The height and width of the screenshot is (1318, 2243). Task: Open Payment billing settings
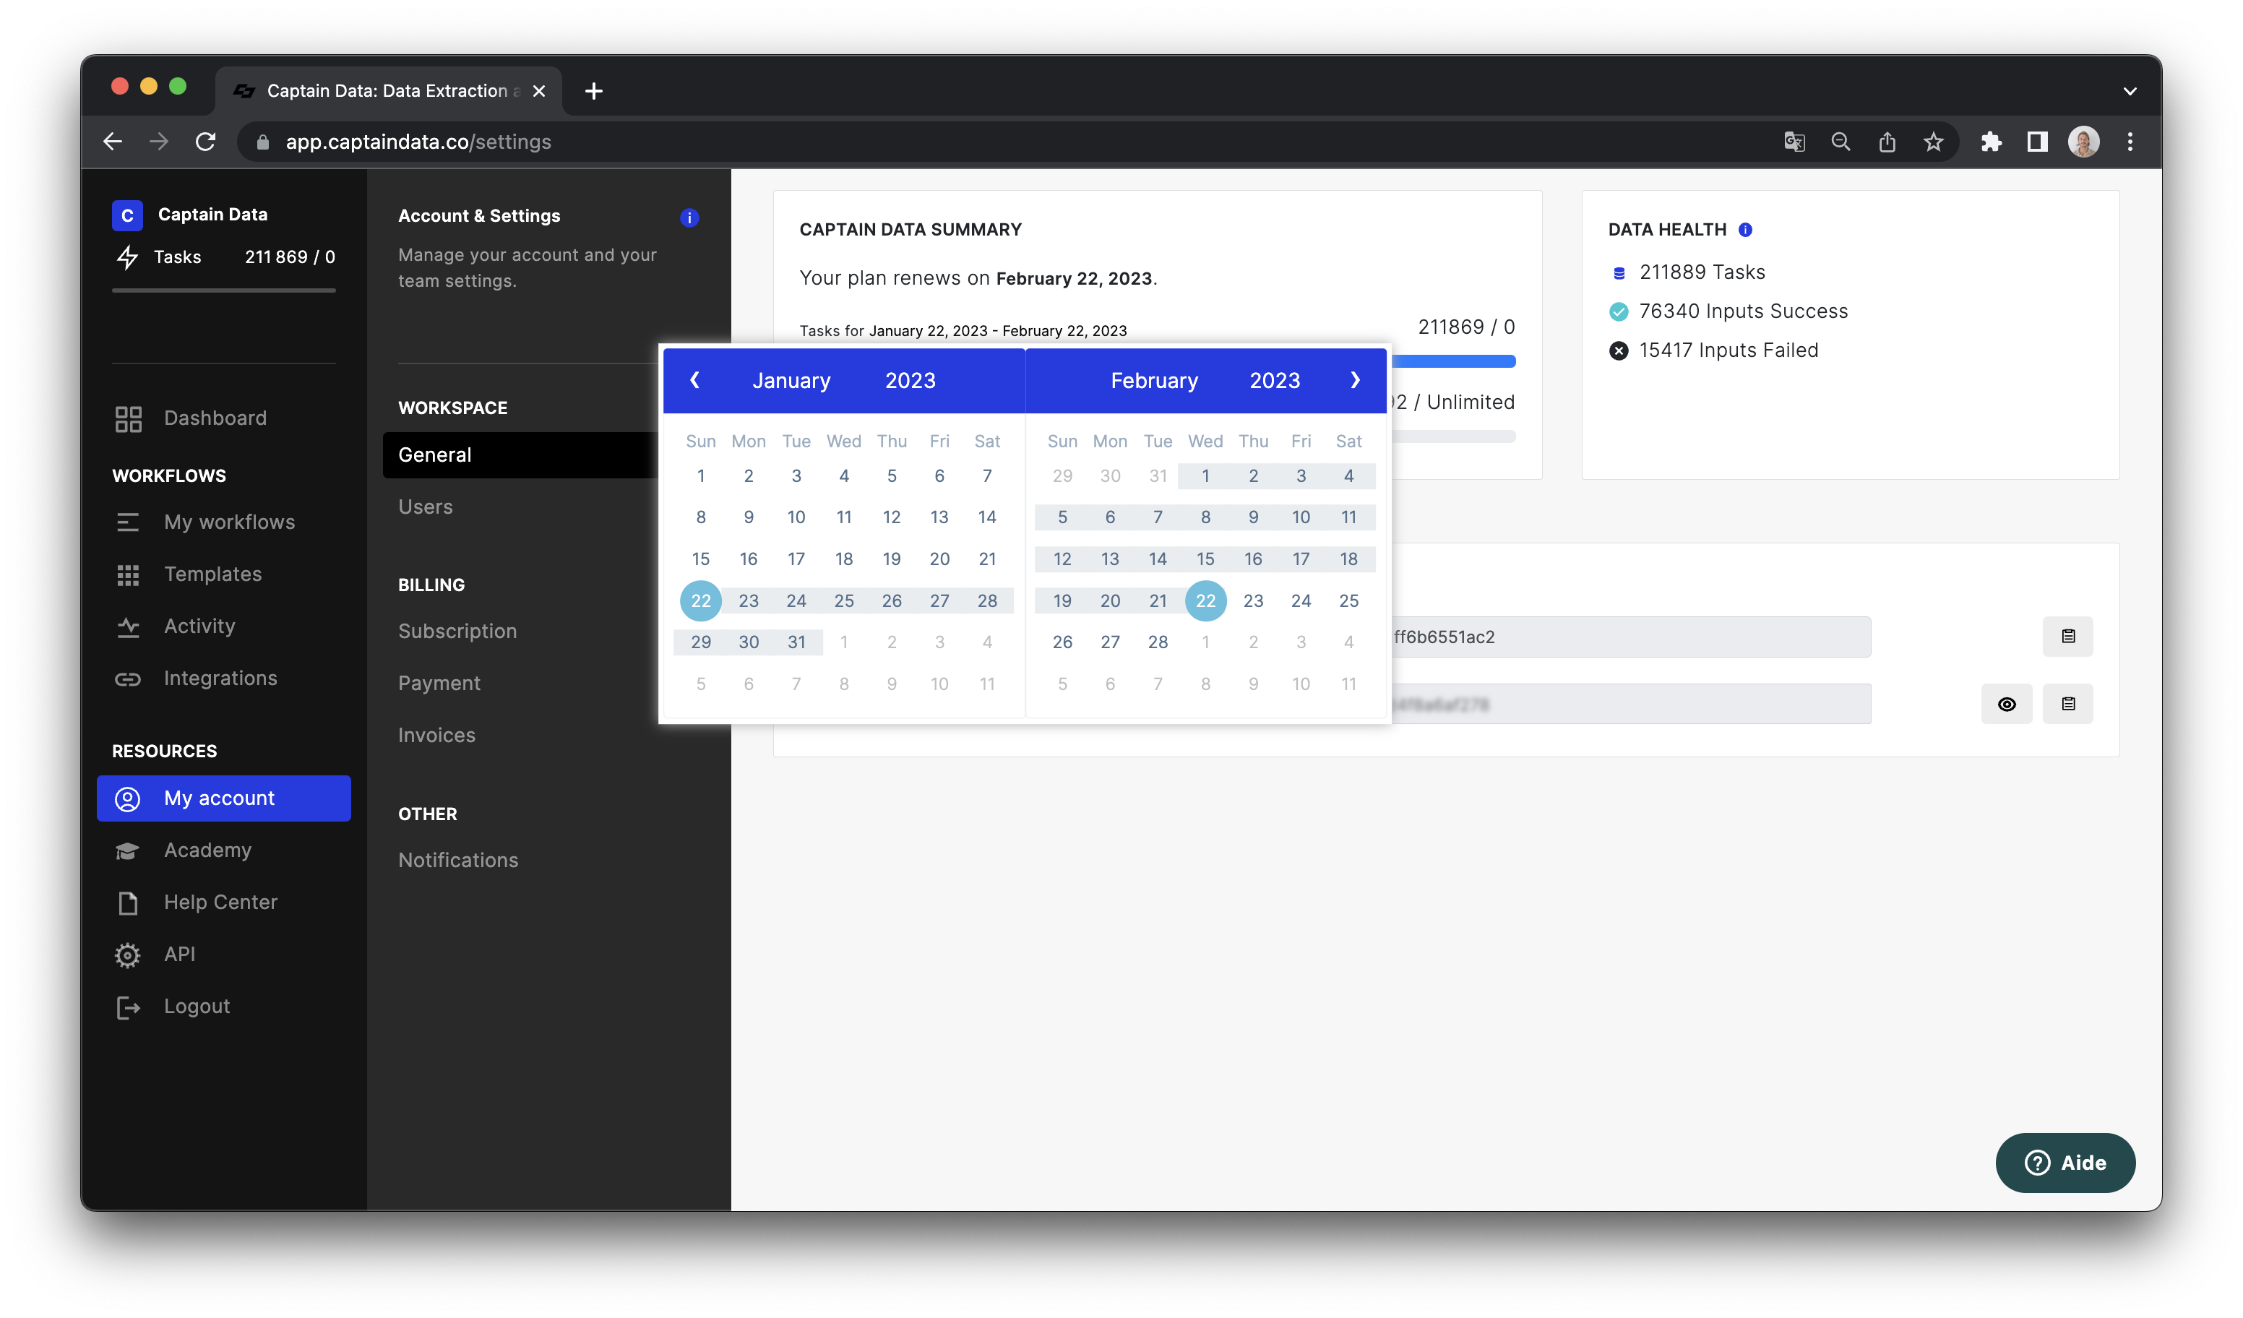439,684
